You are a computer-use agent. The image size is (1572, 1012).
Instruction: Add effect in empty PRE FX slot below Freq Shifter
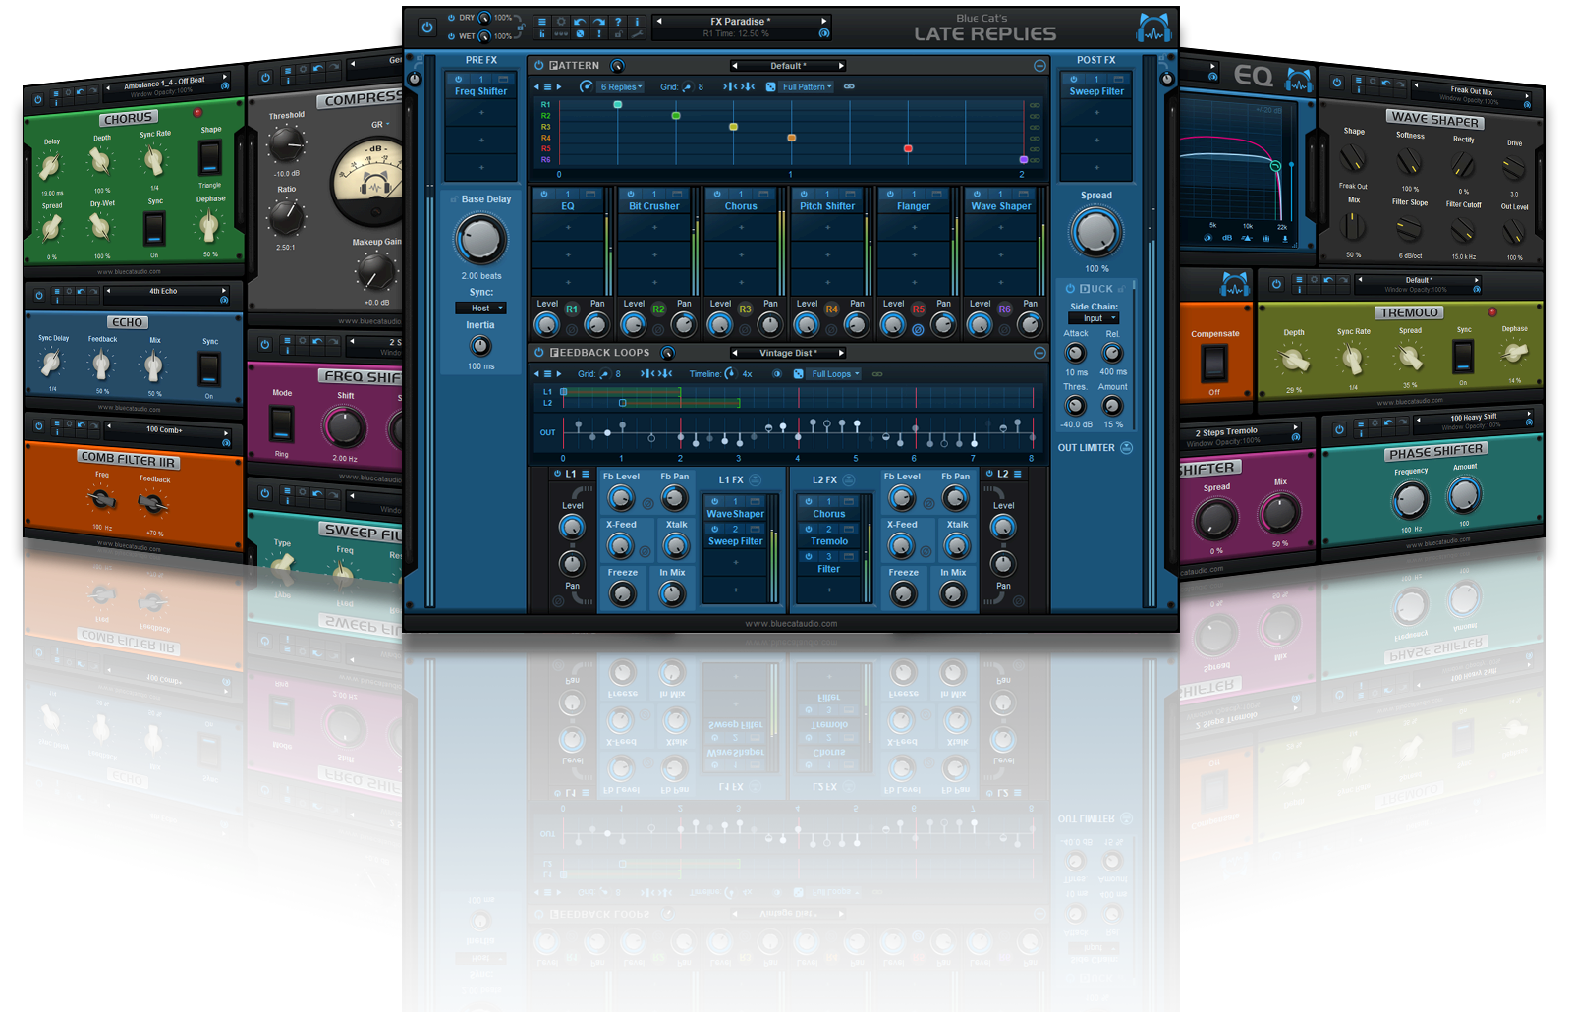coord(481,113)
